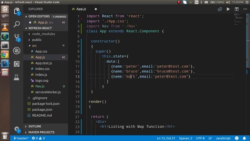Click 'constructor()' on line 6
The height and width of the screenshot is (141, 250).
click(x=105, y=41)
